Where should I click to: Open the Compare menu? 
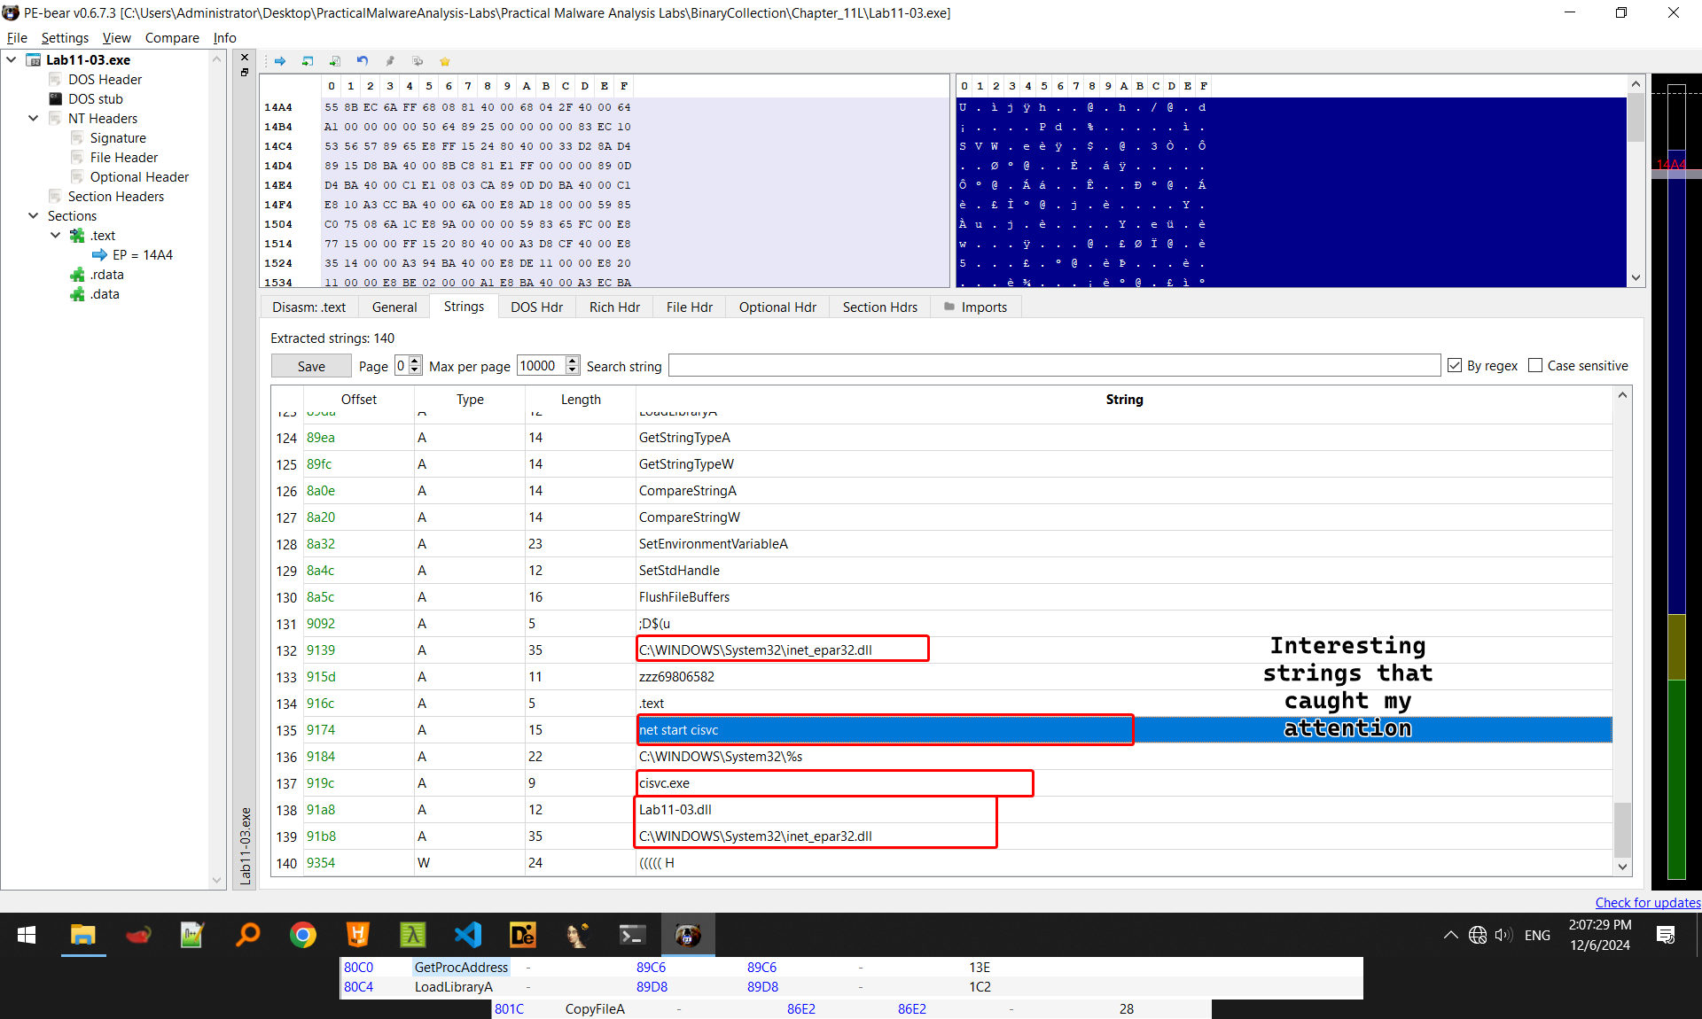[x=172, y=37]
